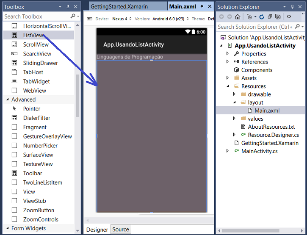Click the SearchView toolbox icon
Image resolution: width=307 pixels, height=235 pixels.
(x=14, y=54)
